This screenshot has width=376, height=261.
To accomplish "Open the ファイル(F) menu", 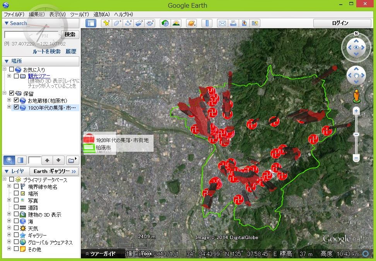I will coord(14,14).
